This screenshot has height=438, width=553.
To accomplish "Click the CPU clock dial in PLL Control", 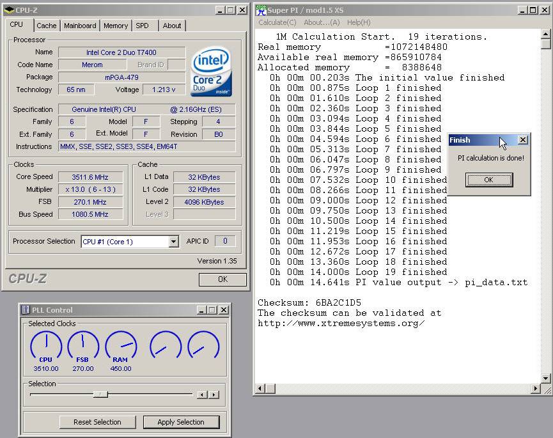I will (x=46, y=345).
